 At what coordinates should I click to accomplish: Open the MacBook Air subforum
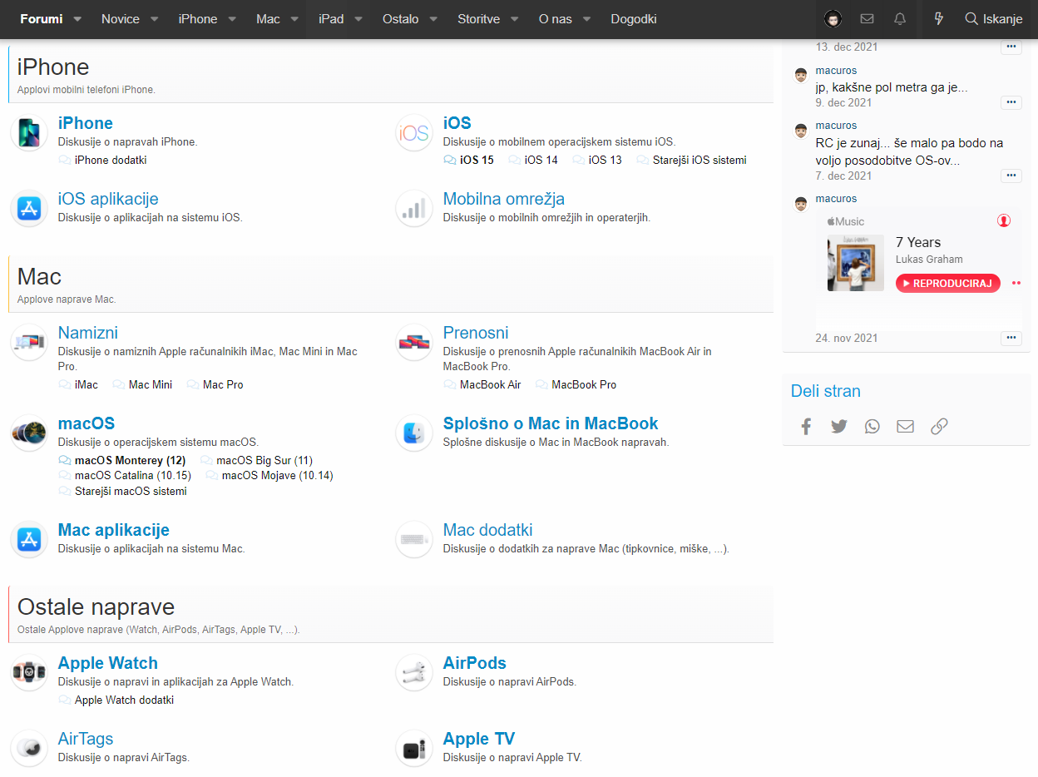[x=491, y=384]
